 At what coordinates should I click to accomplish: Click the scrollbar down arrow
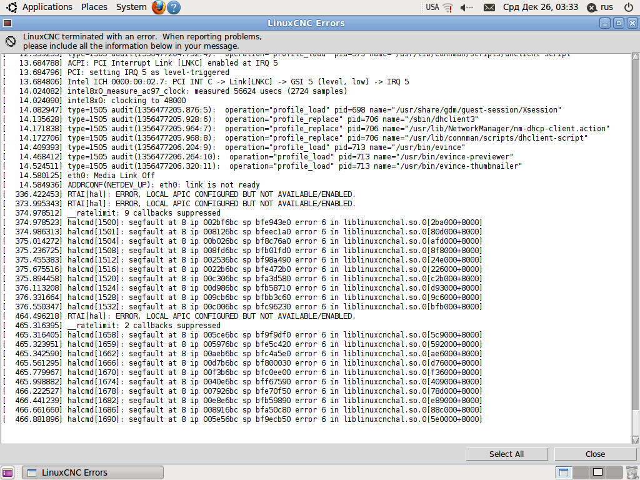[x=636, y=439]
